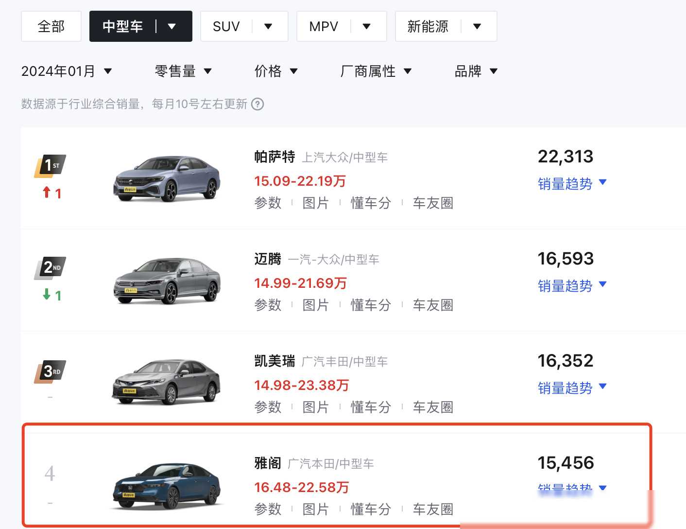Open the 零售量 sort dropdown

coord(183,71)
